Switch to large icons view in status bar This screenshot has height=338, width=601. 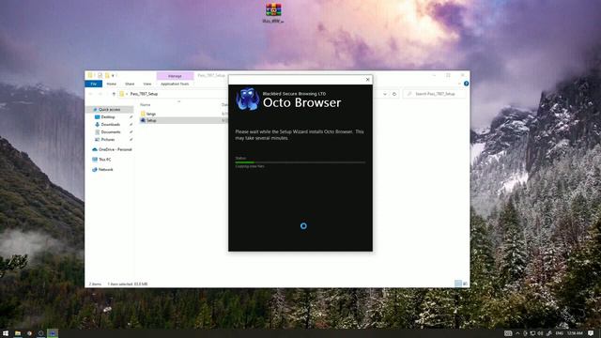(465, 284)
